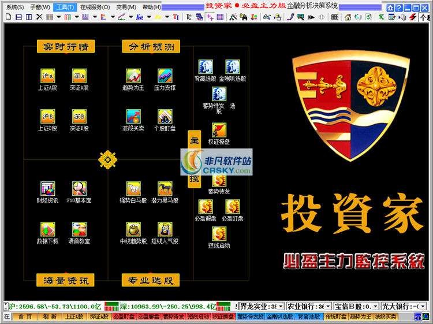Open 财经资讯 news icon

(x=48, y=188)
